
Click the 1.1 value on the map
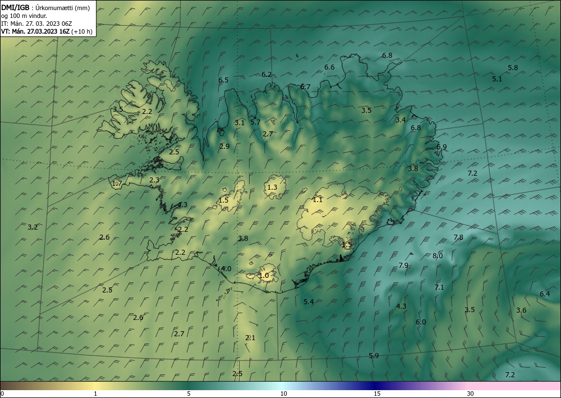(x=318, y=200)
